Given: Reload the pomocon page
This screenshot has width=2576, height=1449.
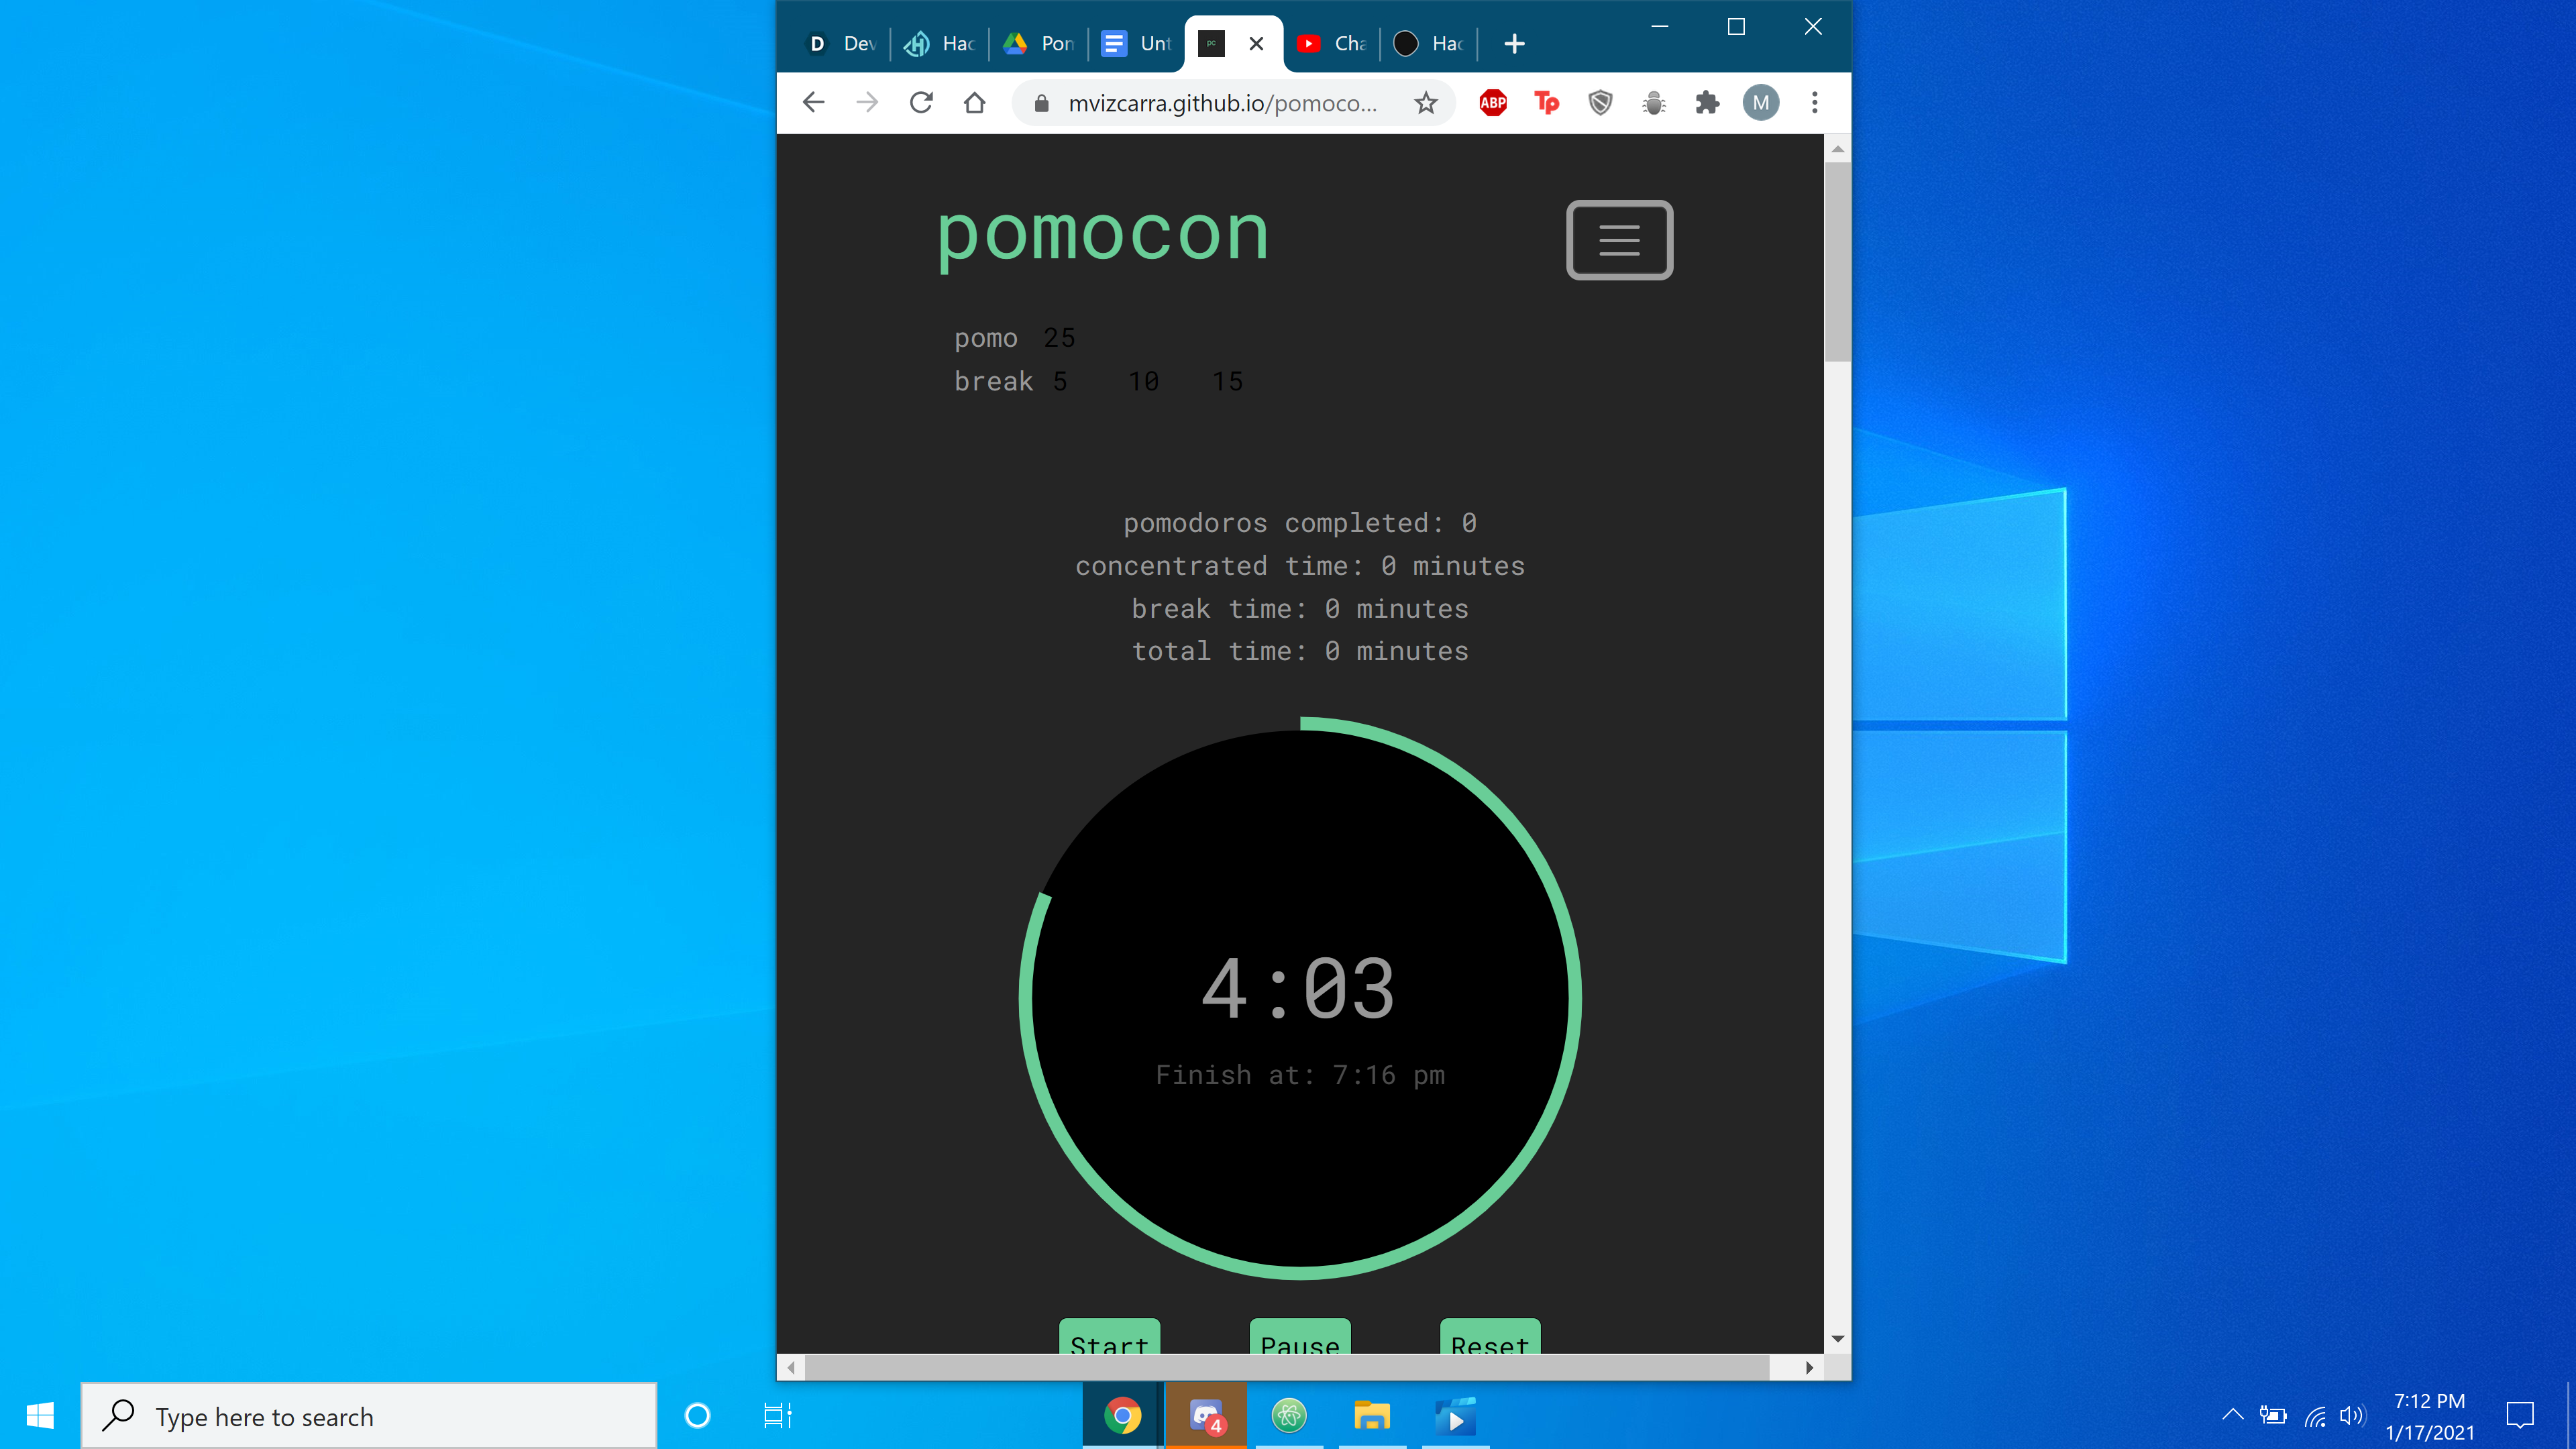Looking at the screenshot, I should (x=921, y=103).
